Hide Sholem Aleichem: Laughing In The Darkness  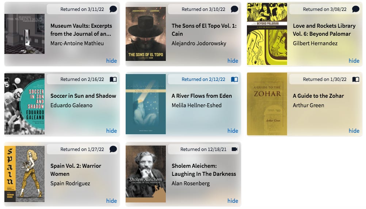[233, 201]
